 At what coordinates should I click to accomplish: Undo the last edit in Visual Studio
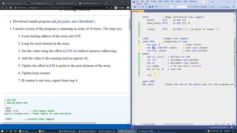(156, 7)
